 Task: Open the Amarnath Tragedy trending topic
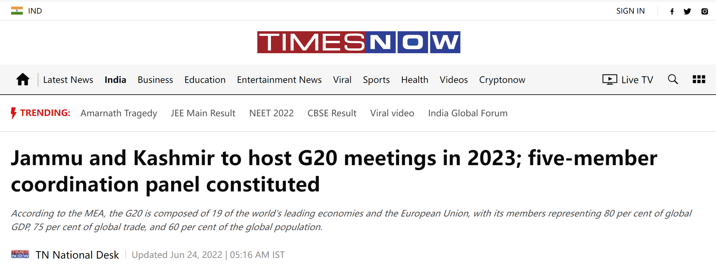(x=119, y=113)
